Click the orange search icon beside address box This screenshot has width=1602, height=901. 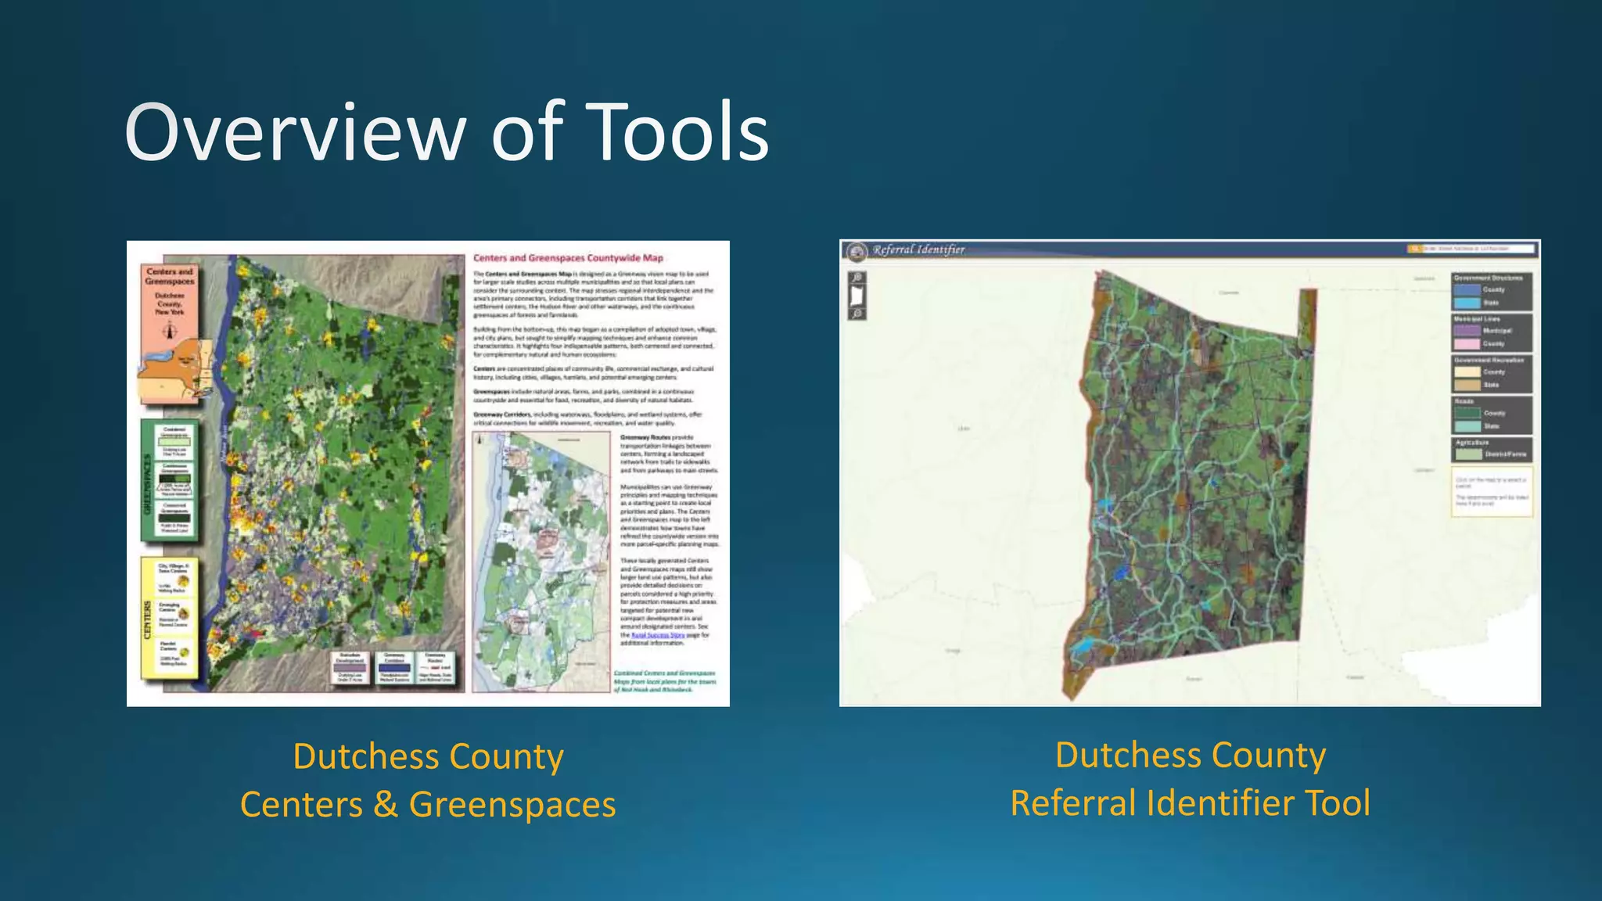1414,249
